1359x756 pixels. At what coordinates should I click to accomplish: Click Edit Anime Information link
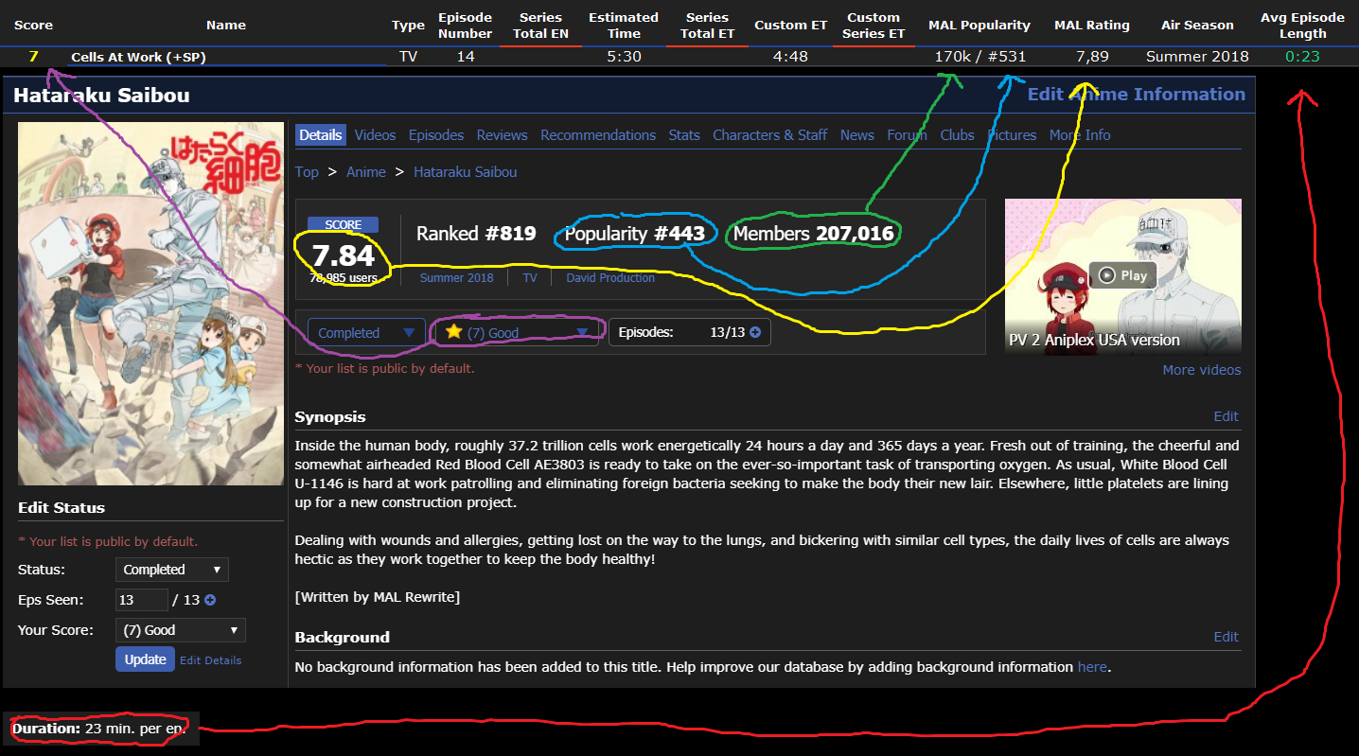click(x=1137, y=94)
